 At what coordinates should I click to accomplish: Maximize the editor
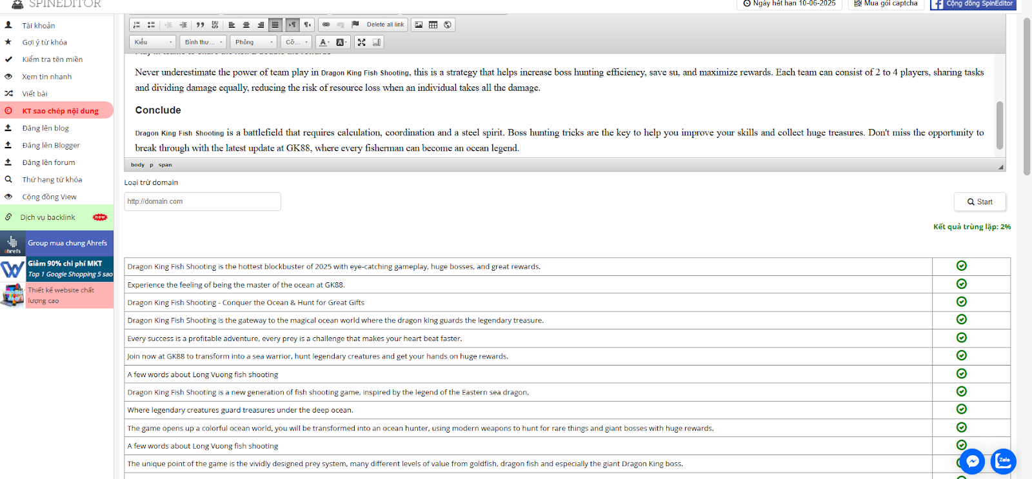(x=361, y=42)
